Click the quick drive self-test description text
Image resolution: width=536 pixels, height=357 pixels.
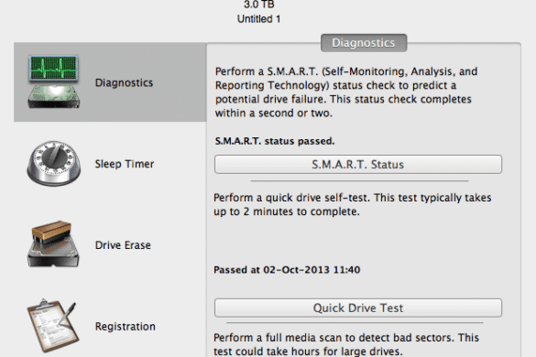click(353, 205)
